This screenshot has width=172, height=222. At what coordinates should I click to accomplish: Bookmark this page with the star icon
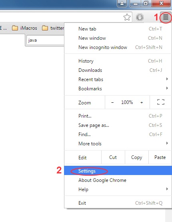(127, 17)
